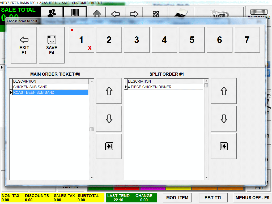
Task: Select 4 PIECE CHICKEN DINNER item
Action: [x=165, y=87]
